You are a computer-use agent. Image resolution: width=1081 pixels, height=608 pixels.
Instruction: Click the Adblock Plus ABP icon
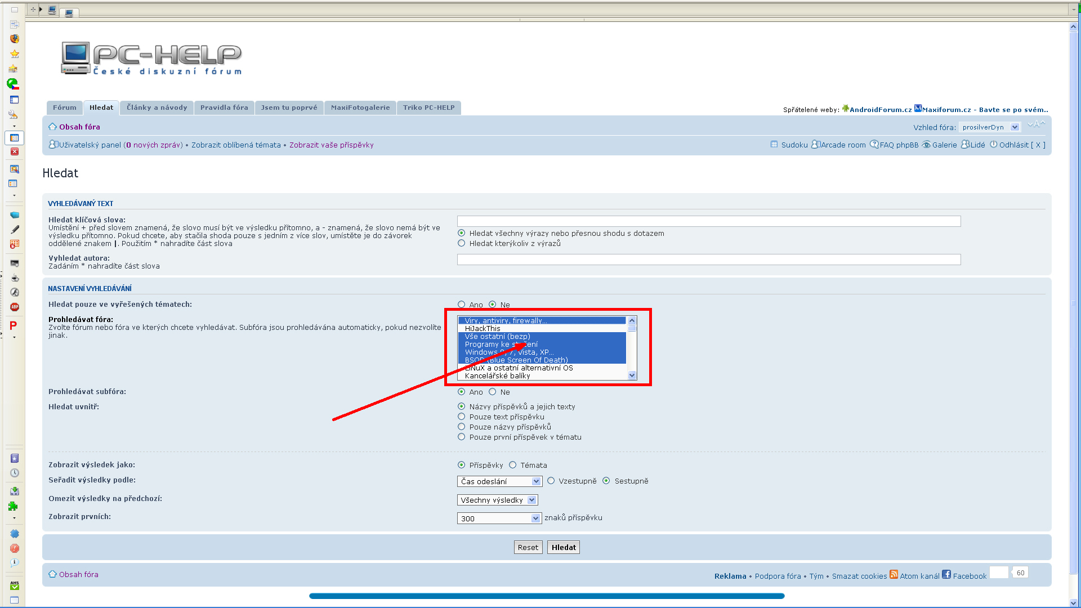pos(15,307)
